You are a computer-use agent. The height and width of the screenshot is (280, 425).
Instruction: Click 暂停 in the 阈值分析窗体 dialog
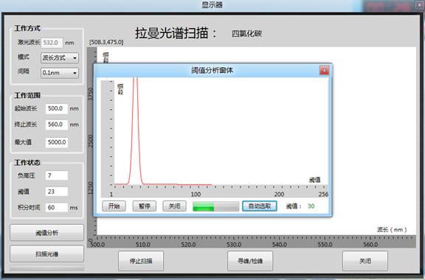pyautogui.click(x=145, y=206)
